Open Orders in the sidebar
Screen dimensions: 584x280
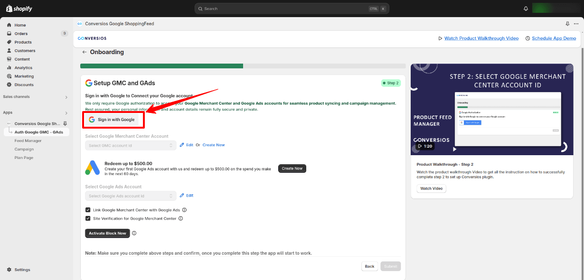pyautogui.click(x=21, y=34)
